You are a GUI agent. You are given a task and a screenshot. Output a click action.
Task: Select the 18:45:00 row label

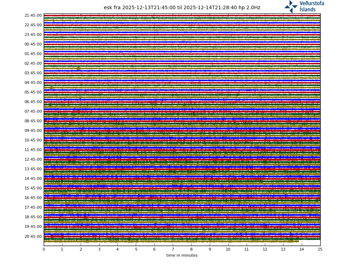[x=33, y=217]
